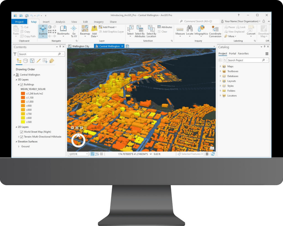List Contents by selection
Image resolution: width=283 pixels, height=226 pixels.
(x=32, y=61)
